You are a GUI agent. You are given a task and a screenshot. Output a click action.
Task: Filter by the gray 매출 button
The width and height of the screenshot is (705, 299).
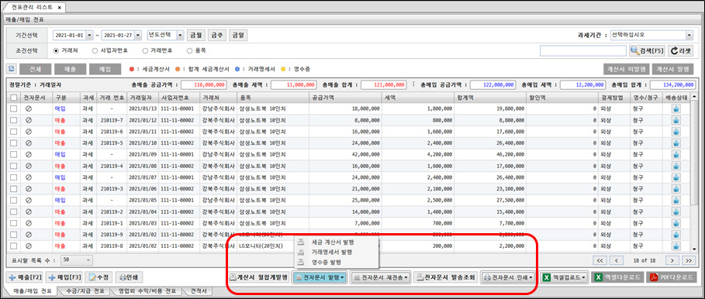coord(70,69)
